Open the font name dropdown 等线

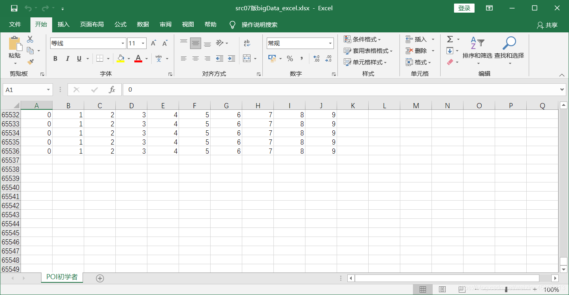coord(123,43)
